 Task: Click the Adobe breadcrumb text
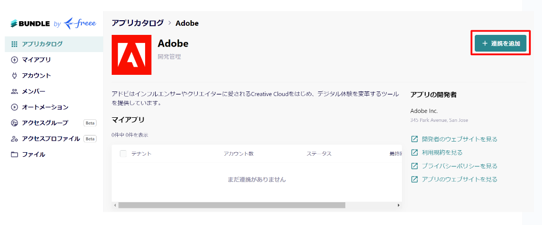[187, 23]
